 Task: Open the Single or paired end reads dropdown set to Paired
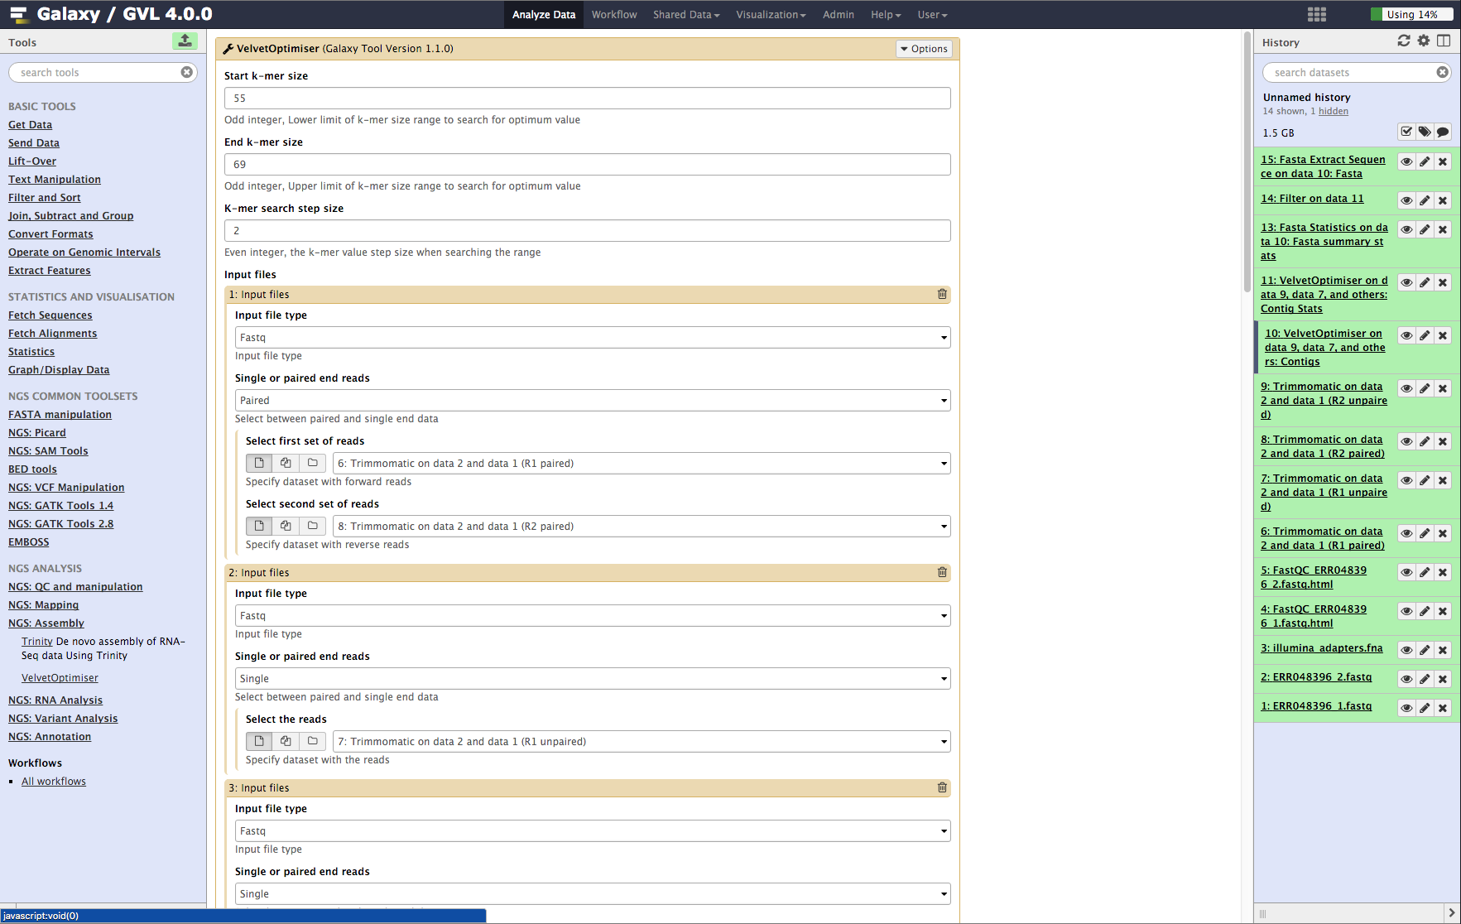(592, 401)
